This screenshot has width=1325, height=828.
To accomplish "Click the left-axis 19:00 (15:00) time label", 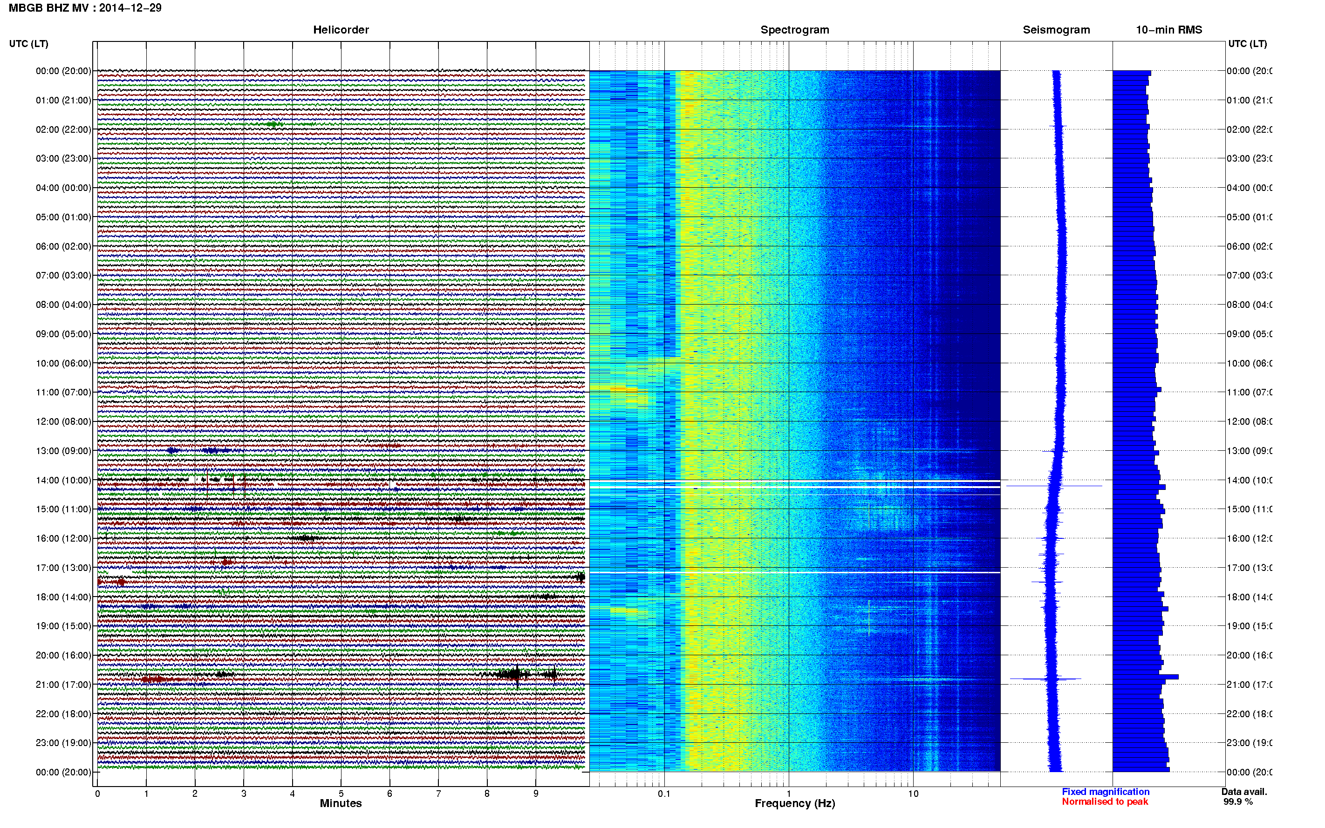I will pyautogui.click(x=63, y=626).
